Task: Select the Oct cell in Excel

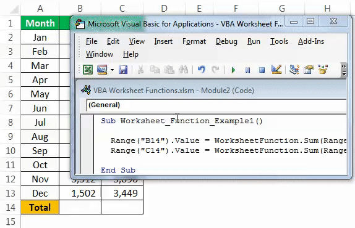Action: [x=40, y=165]
